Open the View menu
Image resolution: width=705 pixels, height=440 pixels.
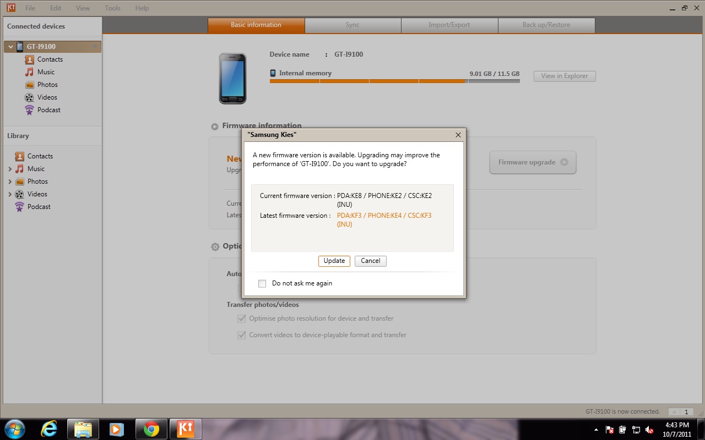[x=83, y=8]
